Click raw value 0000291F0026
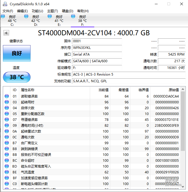 click(167, 172)
